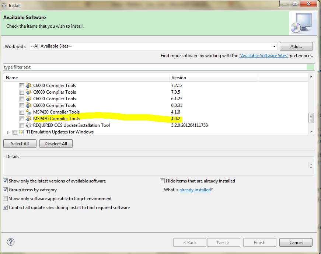Click the Name column header

click(x=86, y=78)
